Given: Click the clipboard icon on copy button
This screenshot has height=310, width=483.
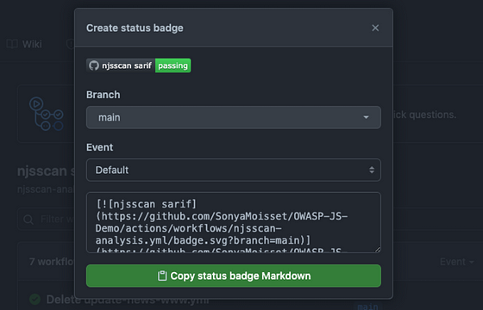Looking at the screenshot, I should point(162,276).
